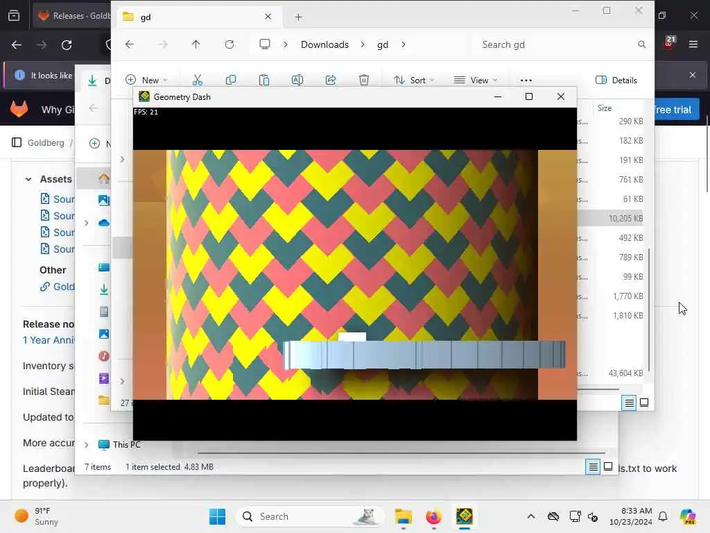The width and height of the screenshot is (710, 533).
Task: Click the gd Explorer vertical scrollbar
Action: 649,310
